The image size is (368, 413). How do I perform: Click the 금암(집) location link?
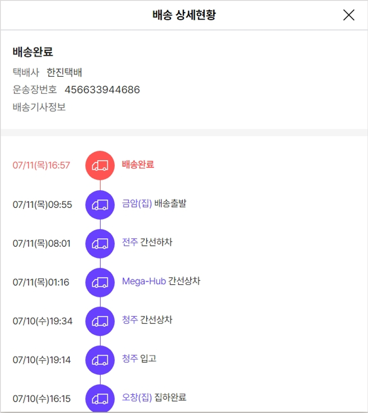click(x=137, y=204)
